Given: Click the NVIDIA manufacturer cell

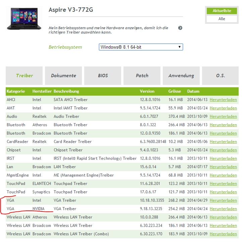Looking at the screenshot, I should pyautogui.click(x=38, y=209).
